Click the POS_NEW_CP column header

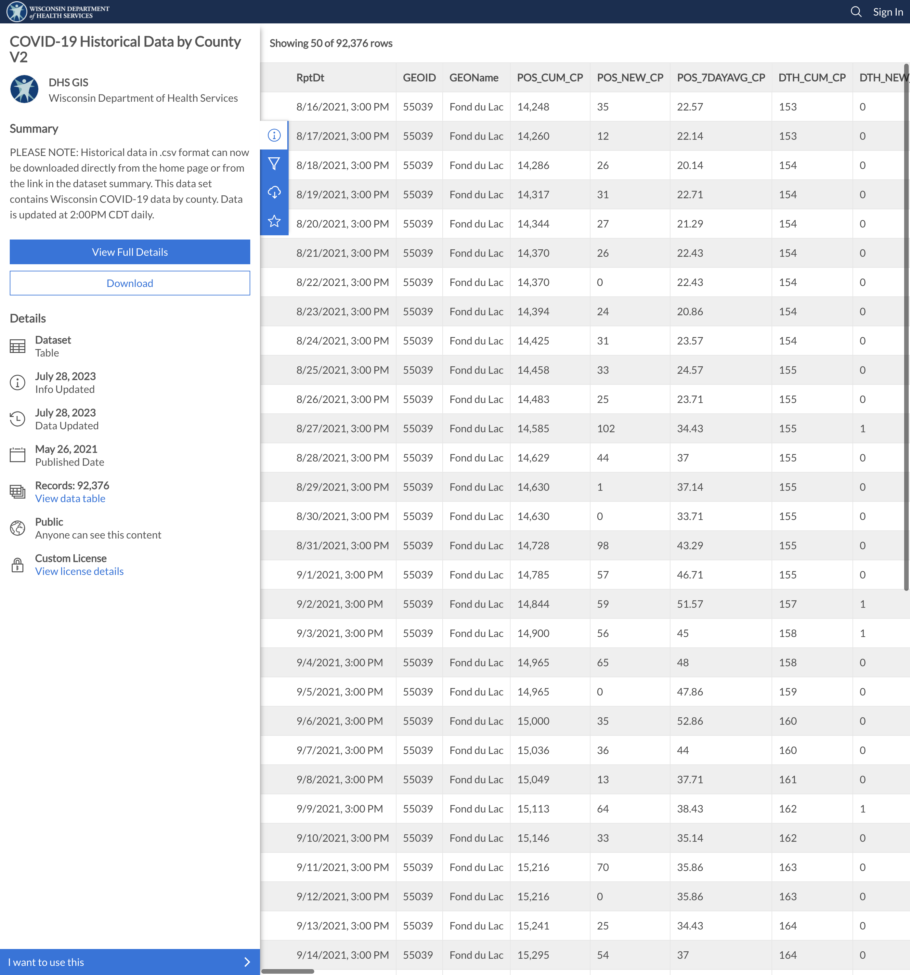click(x=630, y=77)
